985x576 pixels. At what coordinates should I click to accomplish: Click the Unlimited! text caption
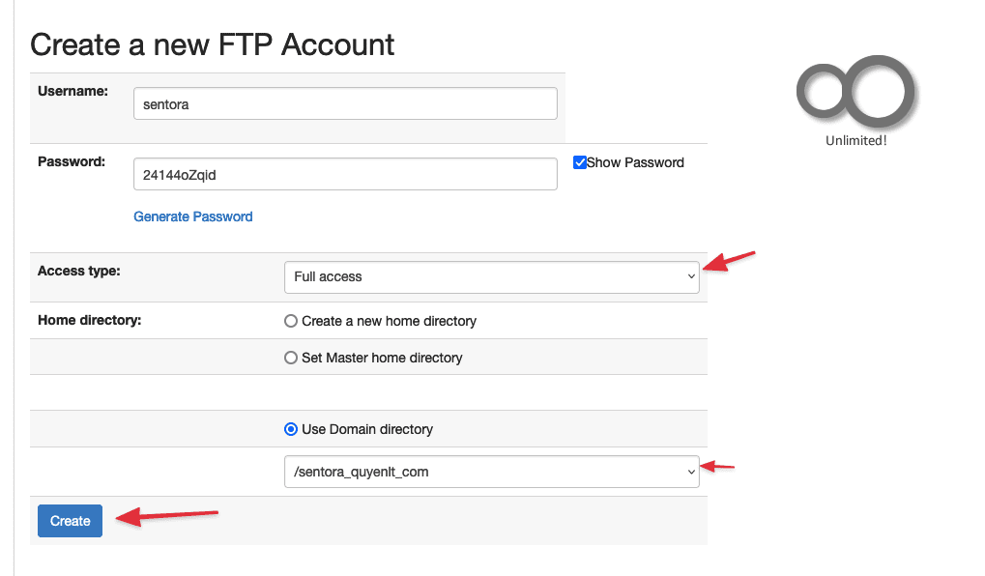(855, 139)
